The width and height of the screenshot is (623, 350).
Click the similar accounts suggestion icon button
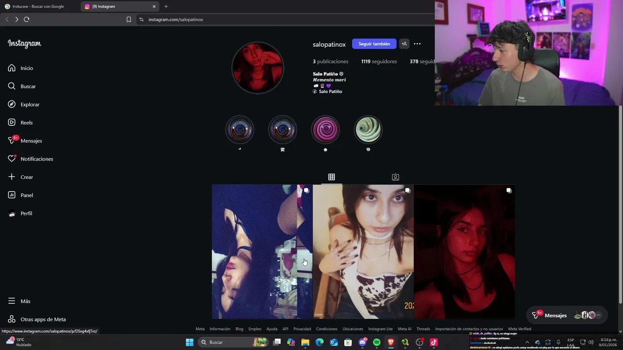point(404,44)
